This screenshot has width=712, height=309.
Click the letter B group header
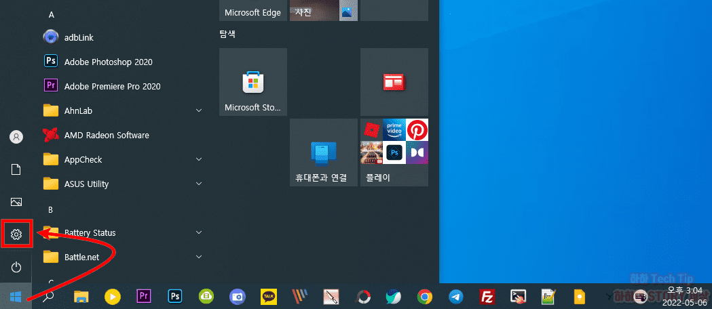[x=51, y=210]
